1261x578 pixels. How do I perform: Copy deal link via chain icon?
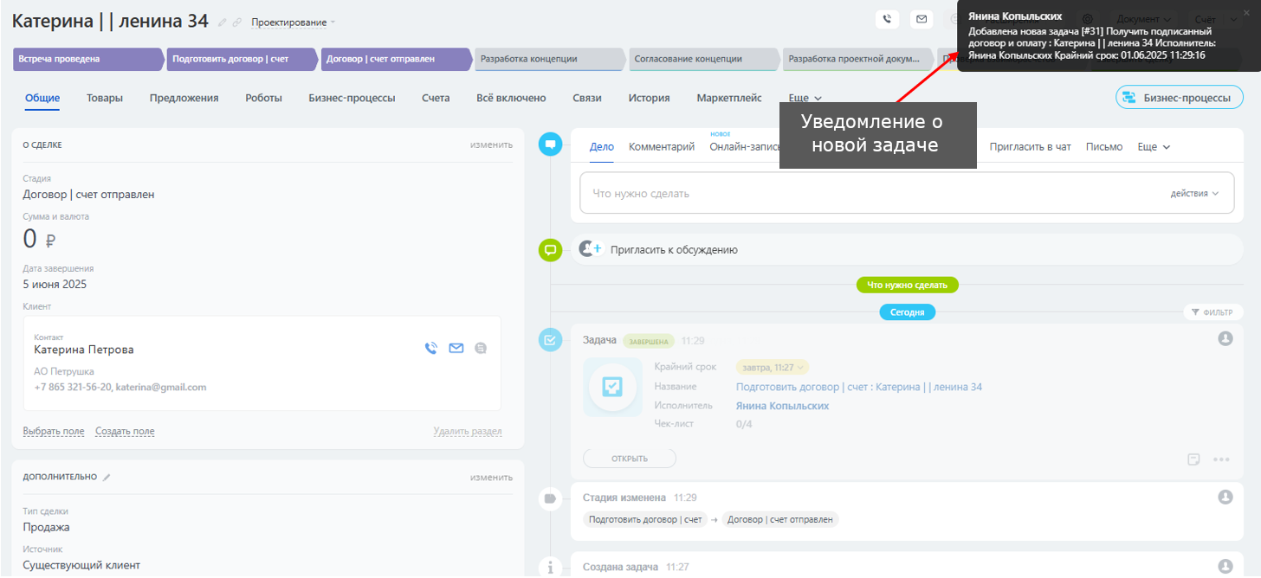(x=236, y=22)
